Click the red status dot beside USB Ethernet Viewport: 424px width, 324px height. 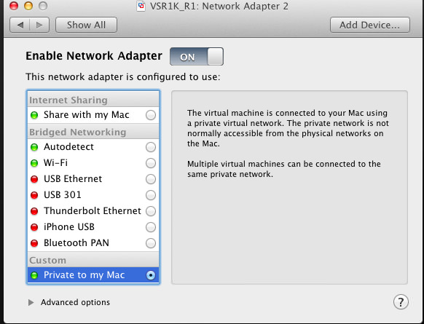coord(34,179)
